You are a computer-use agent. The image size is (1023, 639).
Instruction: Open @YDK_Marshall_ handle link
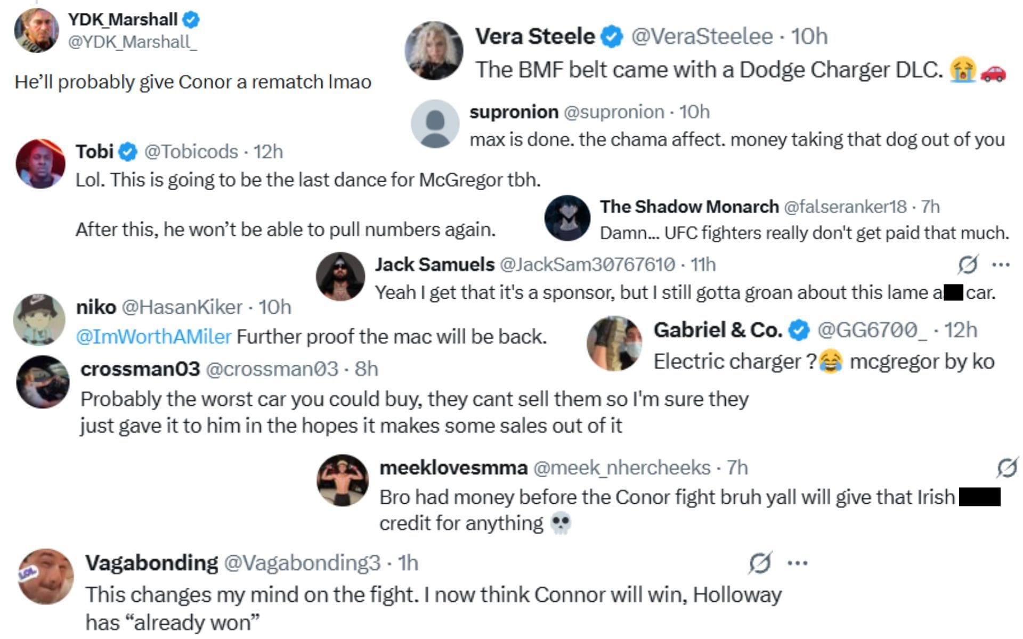click(x=132, y=42)
